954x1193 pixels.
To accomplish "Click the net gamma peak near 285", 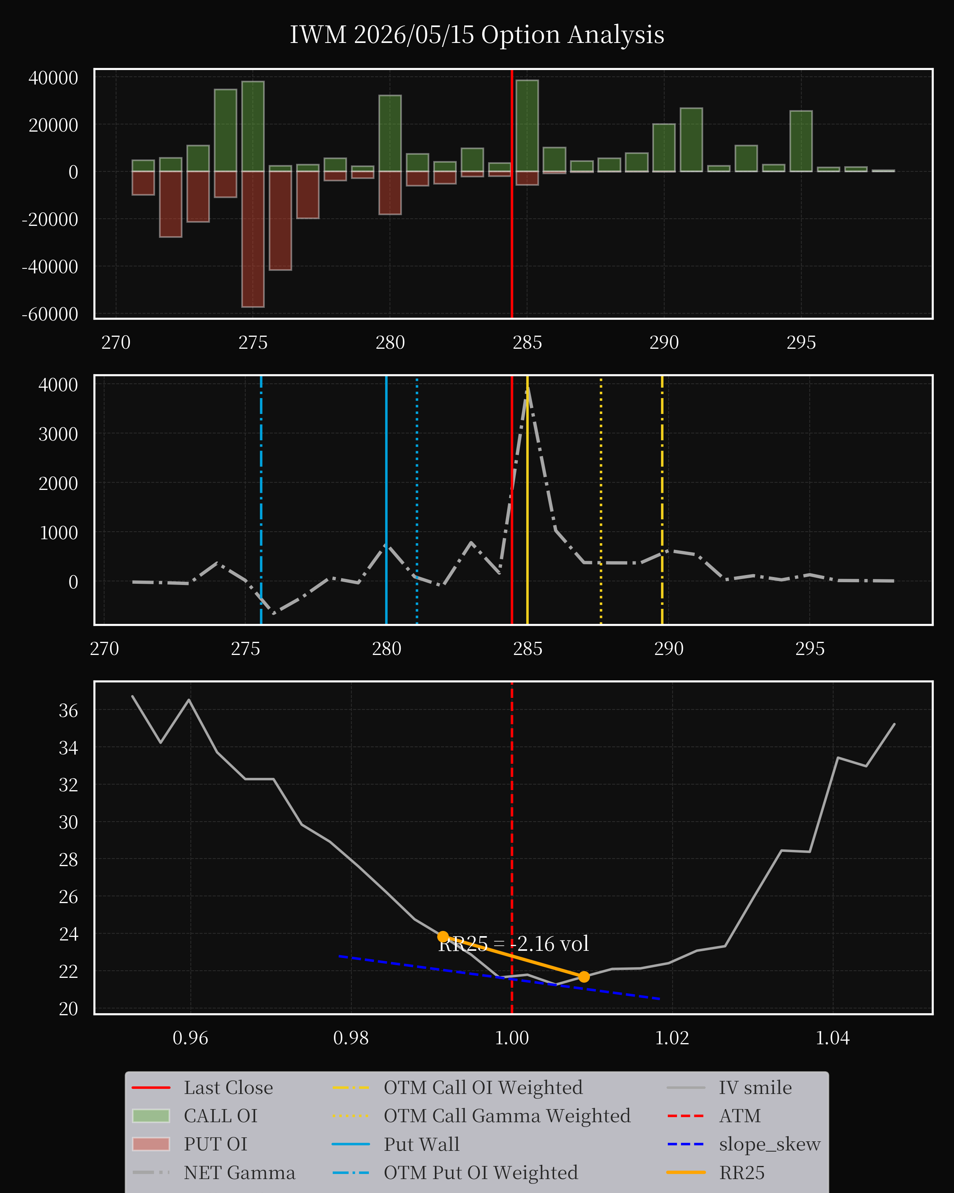I will tap(527, 389).
